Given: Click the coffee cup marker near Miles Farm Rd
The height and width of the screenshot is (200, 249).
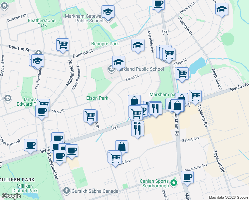Looking at the screenshot, I should click(x=31, y=145).
